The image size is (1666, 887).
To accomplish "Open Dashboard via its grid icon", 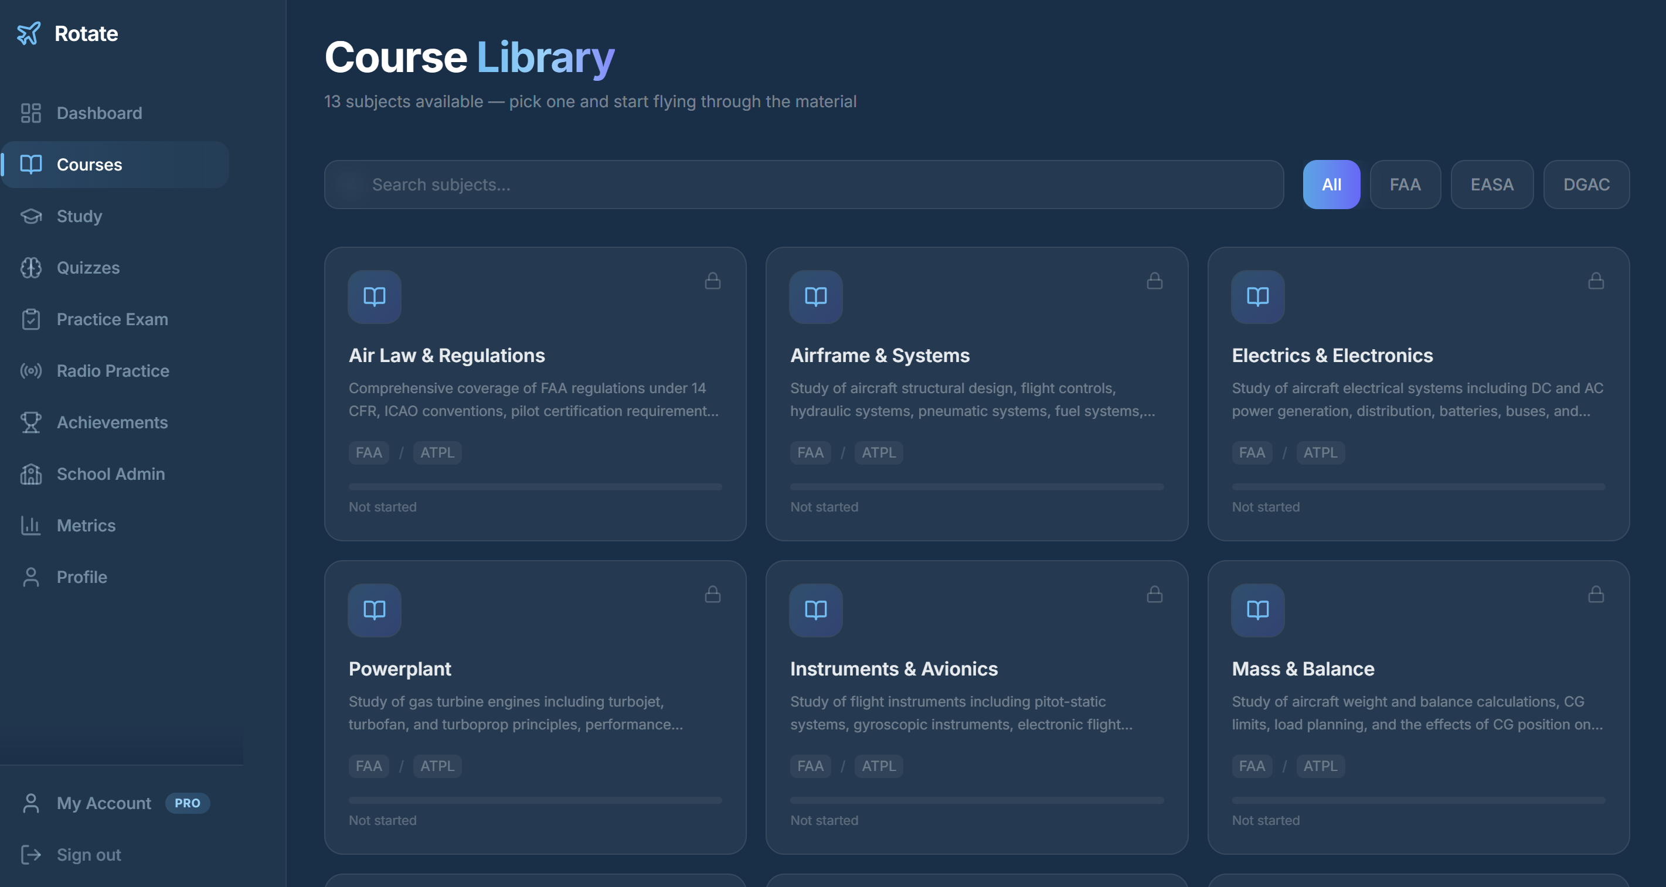I will [30, 113].
